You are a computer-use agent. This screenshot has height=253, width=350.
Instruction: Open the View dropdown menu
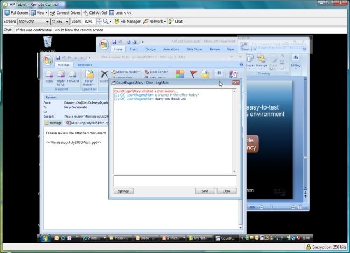39,13
